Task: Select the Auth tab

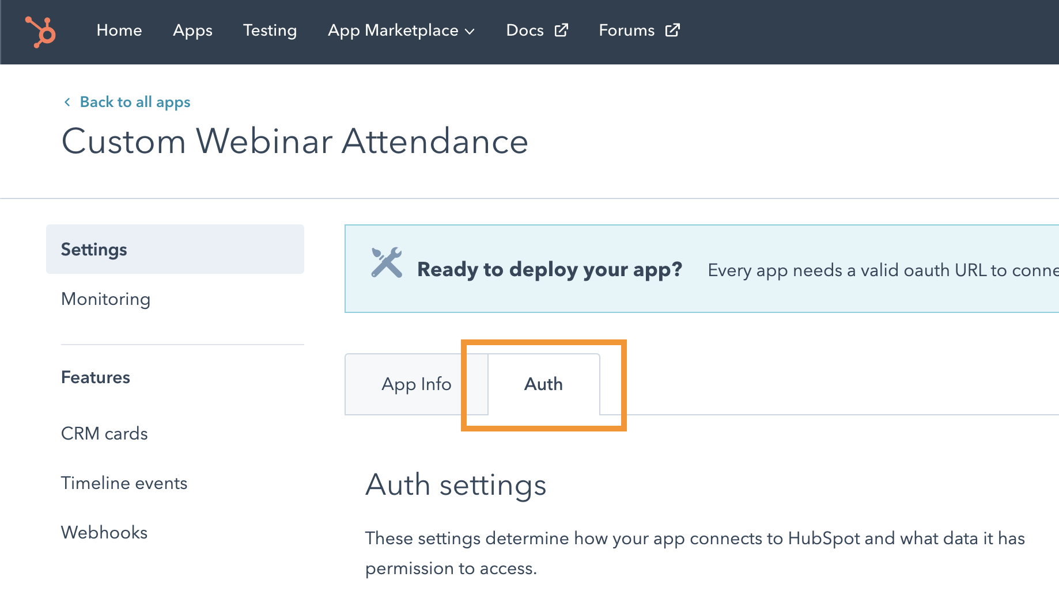Action: point(543,384)
